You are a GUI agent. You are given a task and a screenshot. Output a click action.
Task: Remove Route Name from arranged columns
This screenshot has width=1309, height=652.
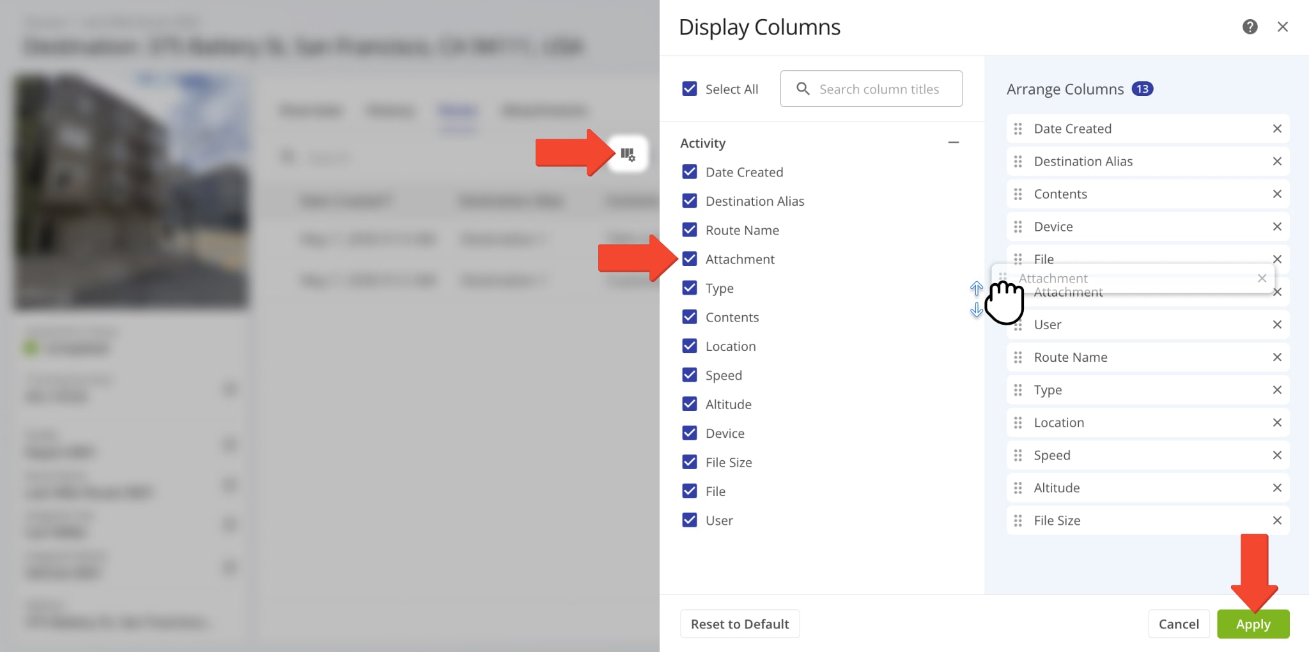pyautogui.click(x=1276, y=357)
